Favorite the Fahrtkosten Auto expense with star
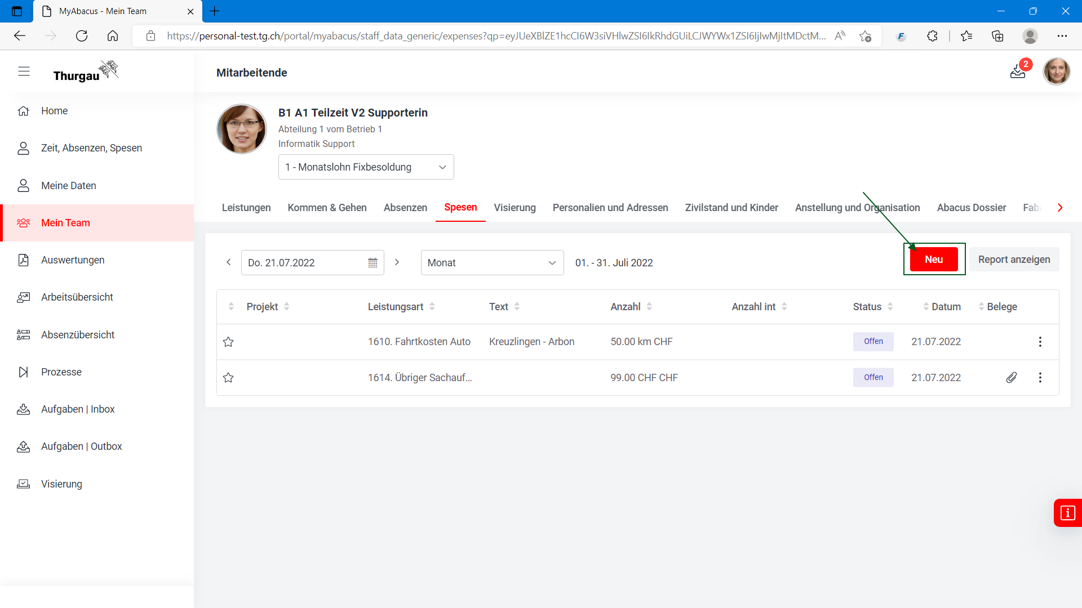This screenshot has height=608, width=1082. point(228,342)
